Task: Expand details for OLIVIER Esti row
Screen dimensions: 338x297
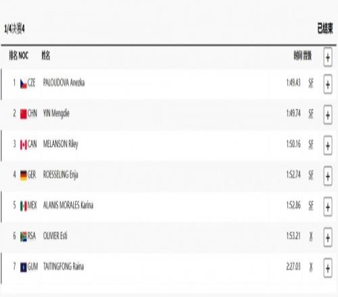Action: [x=328, y=238]
